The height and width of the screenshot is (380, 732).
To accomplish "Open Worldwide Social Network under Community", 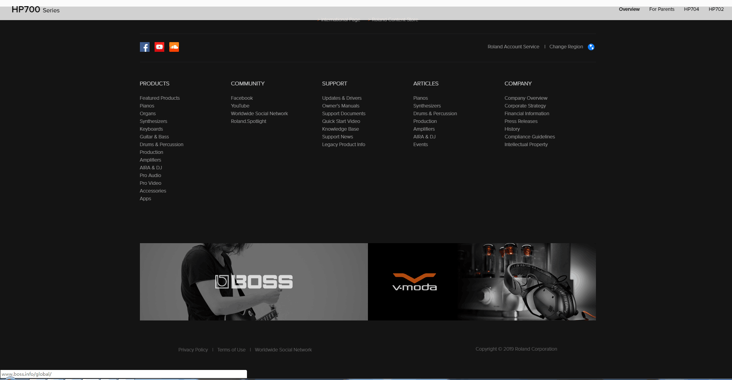I will click(x=259, y=114).
